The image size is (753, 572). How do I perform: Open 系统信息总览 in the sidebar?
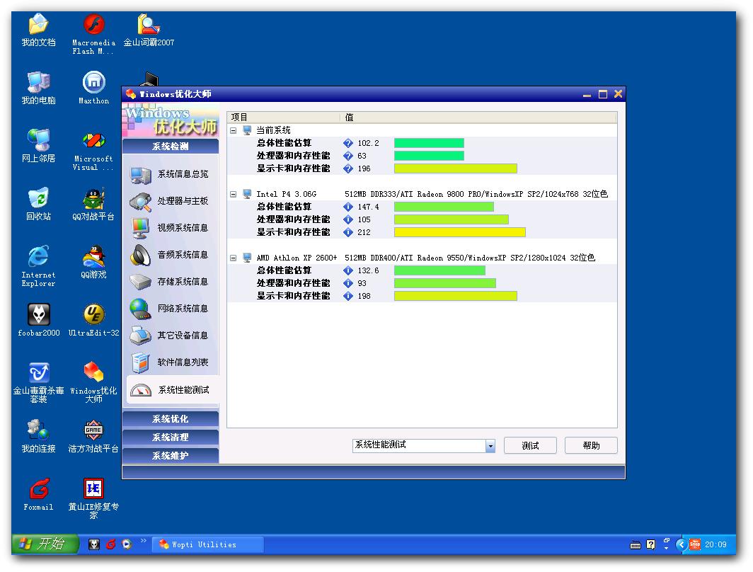pyautogui.click(x=171, y=174)
